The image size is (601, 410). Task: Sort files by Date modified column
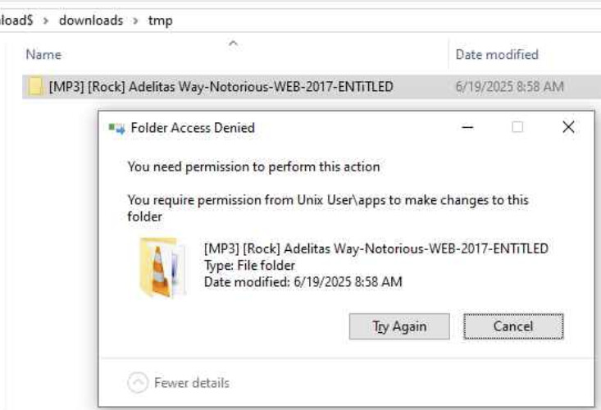click(497, 55)
